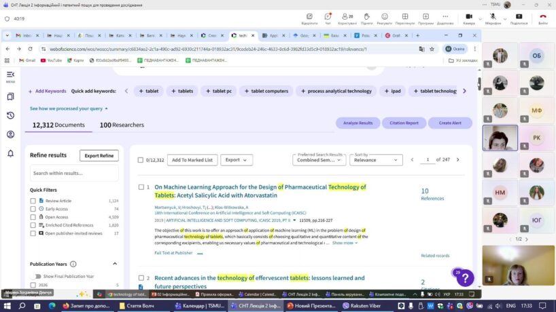The height and width of the screenshot is (312, 556).
Task: Open the Sort by Relevance dropdown
Action: 376,160
